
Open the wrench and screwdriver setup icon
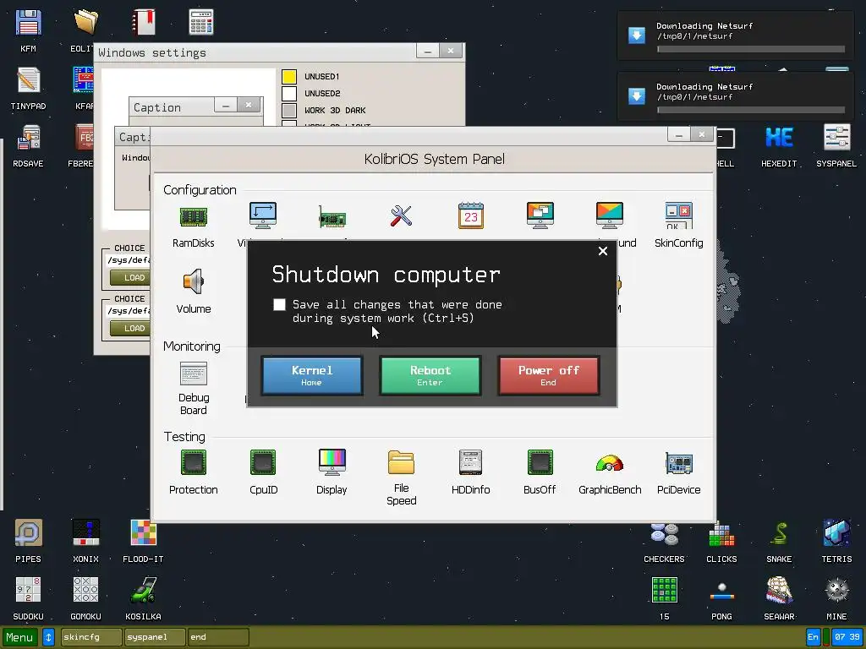pyautogui.click(x=401, y=215)
